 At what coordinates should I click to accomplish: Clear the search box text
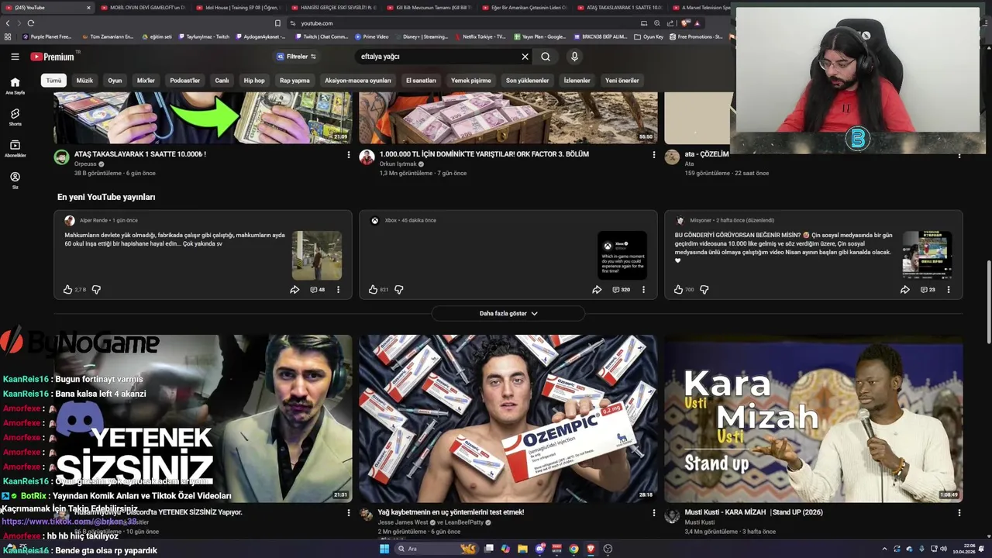click(525, 57)
